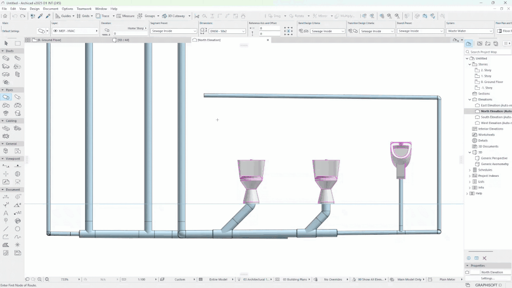The width and height of the screenshot is (512, 288).
Task: Click the Redo arrow
Action: coord(23,16)
